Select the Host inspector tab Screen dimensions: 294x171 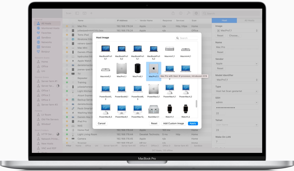pyautogui.click(x=224, y=21)
